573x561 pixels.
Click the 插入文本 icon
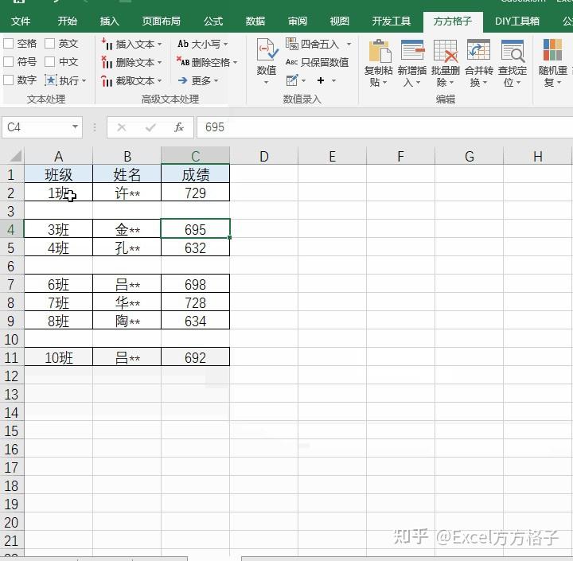pos(107,45)
